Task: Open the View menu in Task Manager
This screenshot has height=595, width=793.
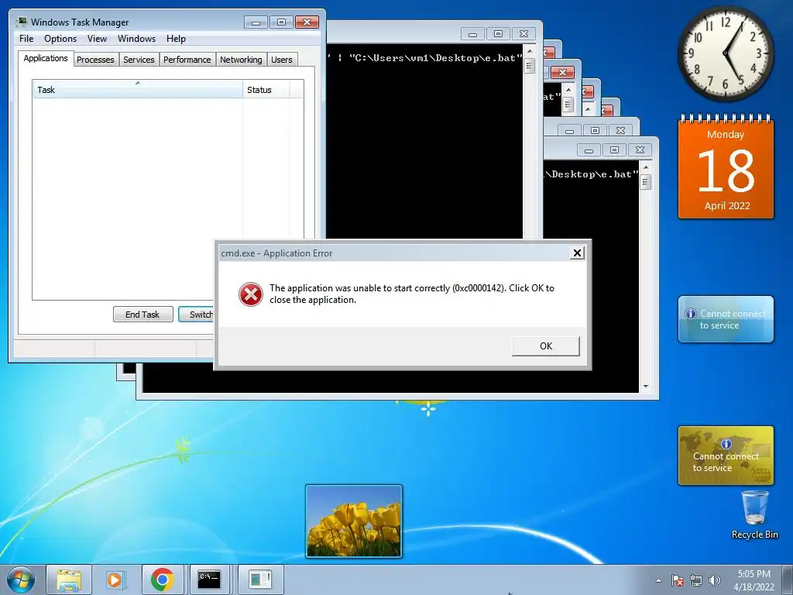Action: click(x=97, y=39)
